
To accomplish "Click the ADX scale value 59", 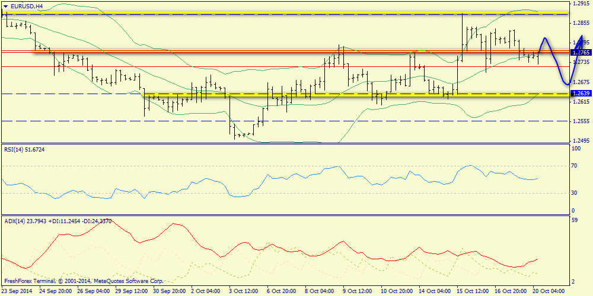I will coord(575,220).
